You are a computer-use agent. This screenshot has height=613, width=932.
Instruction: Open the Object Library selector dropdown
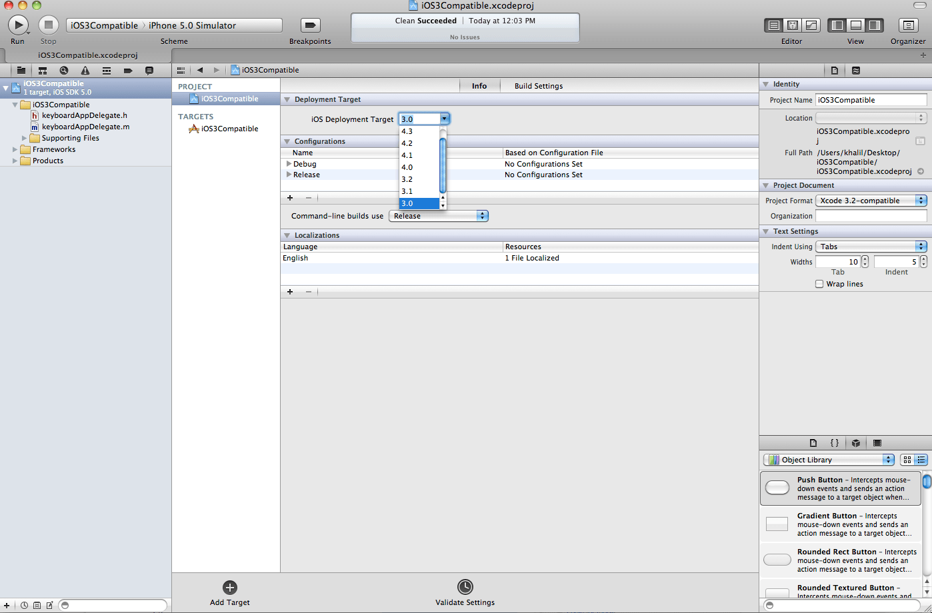click(x=829, y=460)
